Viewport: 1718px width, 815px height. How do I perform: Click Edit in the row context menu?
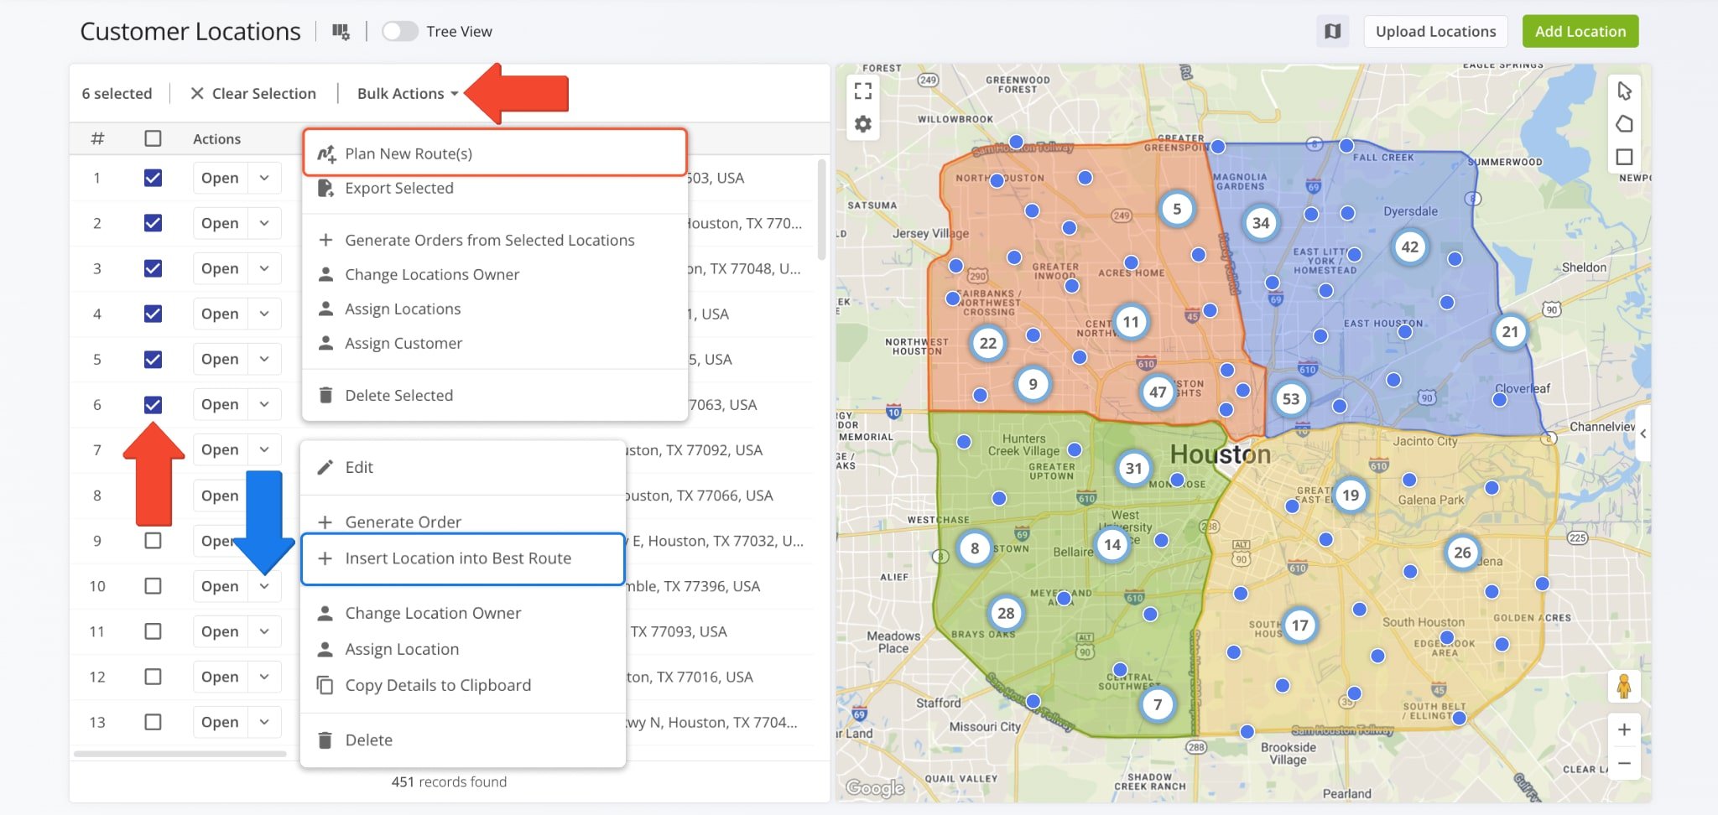tap(463, 467)
